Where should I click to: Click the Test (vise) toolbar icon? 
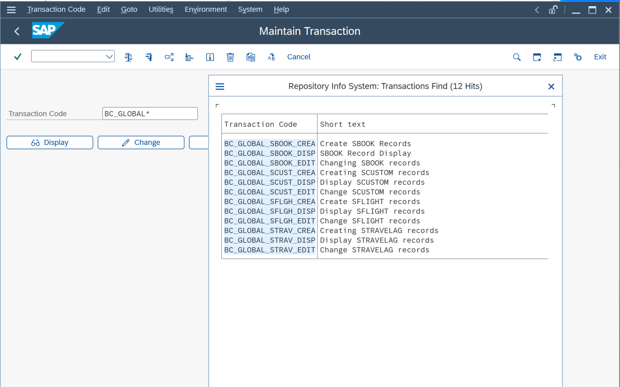tap(149, 57)
